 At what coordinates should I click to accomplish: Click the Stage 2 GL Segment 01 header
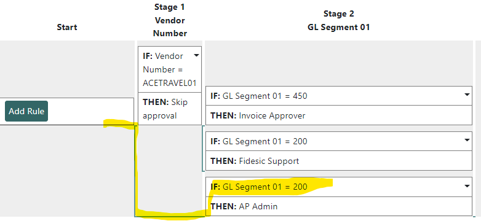[339, 20]
